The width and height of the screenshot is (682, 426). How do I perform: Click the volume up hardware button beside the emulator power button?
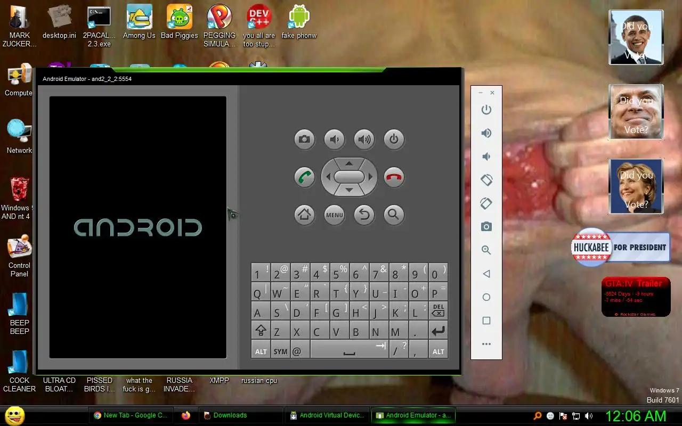[x=364, y=140]
